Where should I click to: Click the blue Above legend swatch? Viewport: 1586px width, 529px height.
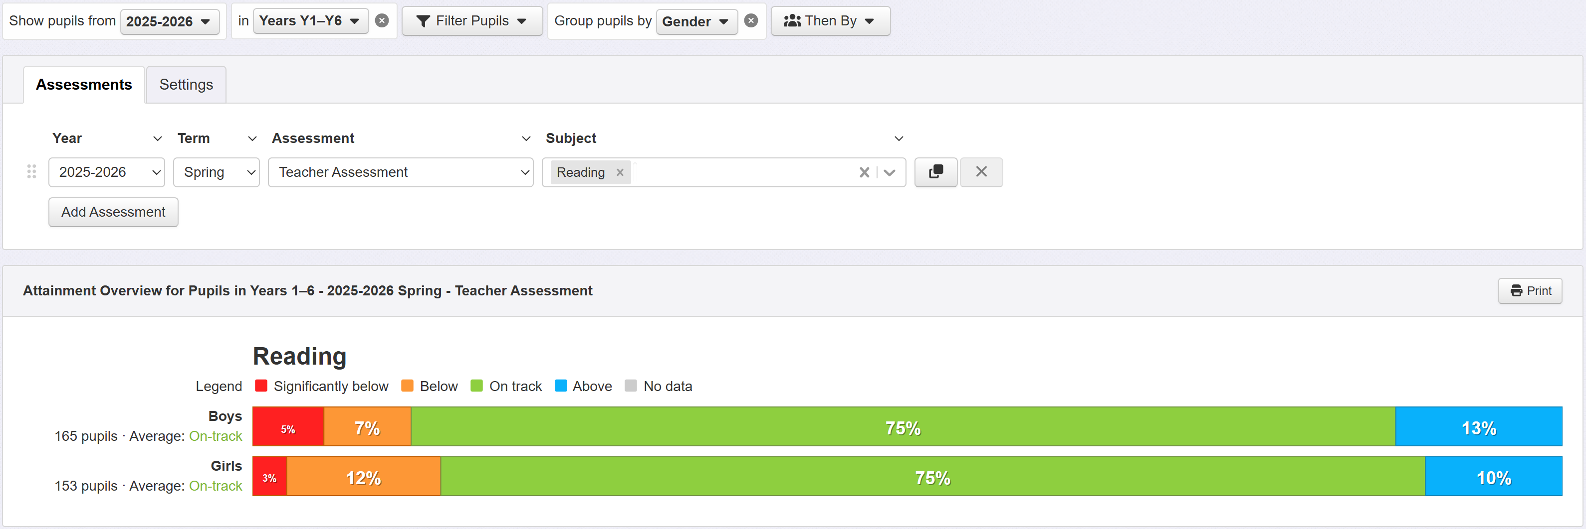pyautogui.click(x=560, y=386)
